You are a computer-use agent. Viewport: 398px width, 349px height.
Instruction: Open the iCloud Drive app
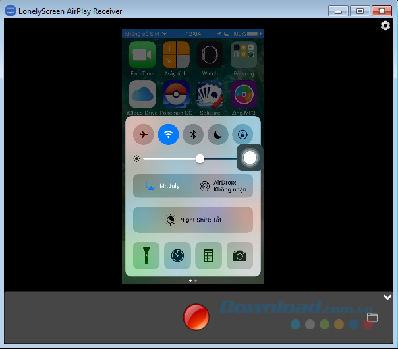click(142, 94)
